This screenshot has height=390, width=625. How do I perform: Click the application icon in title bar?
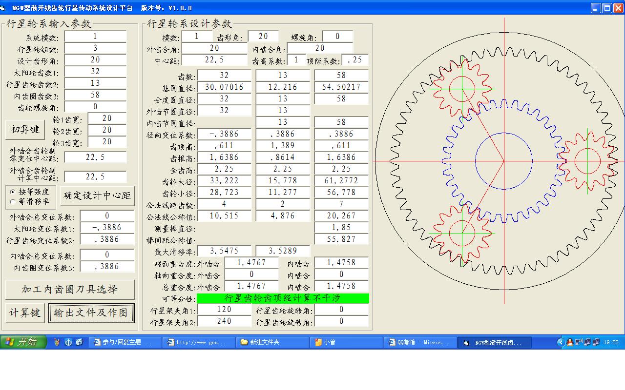coord(3,8)
